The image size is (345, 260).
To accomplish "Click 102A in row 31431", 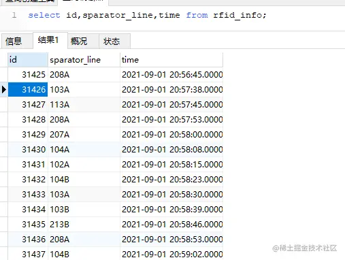I will tap(84, 165).
